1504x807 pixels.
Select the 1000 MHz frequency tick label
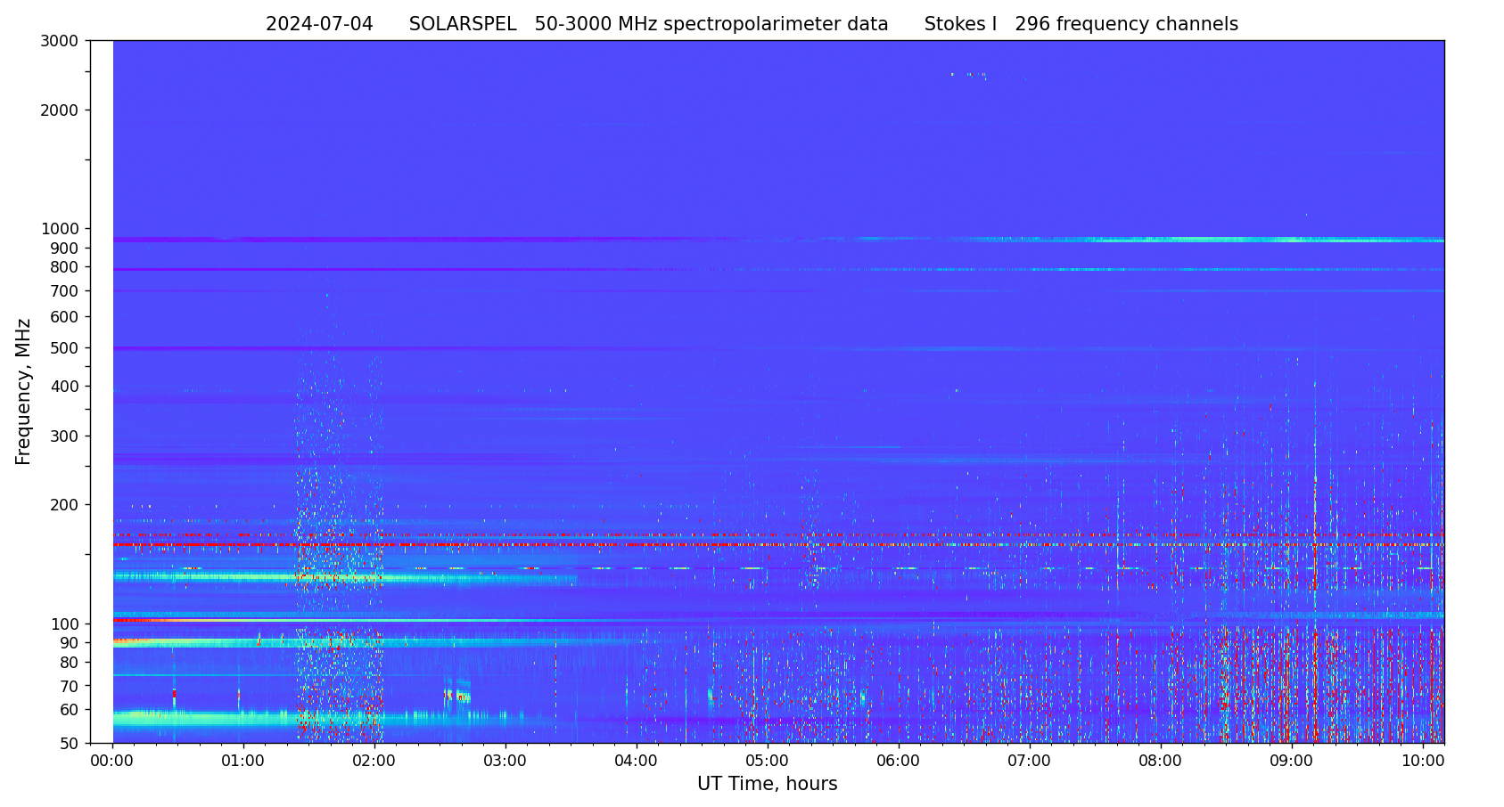pyautogui.click(x=60, y=229)
